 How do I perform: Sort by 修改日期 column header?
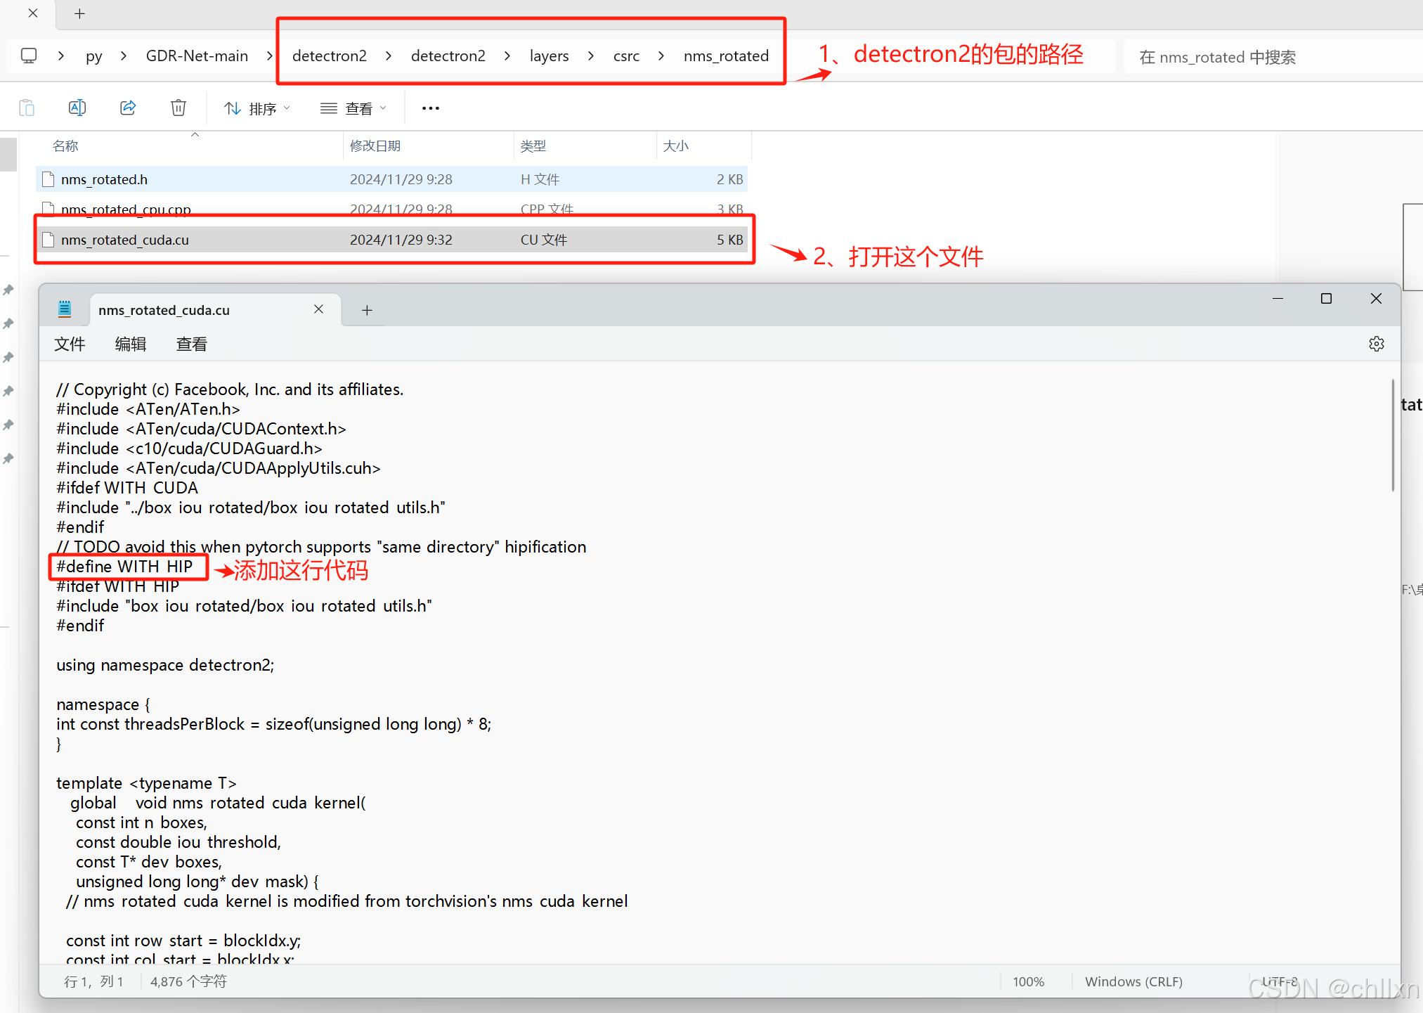pos(375,146)
